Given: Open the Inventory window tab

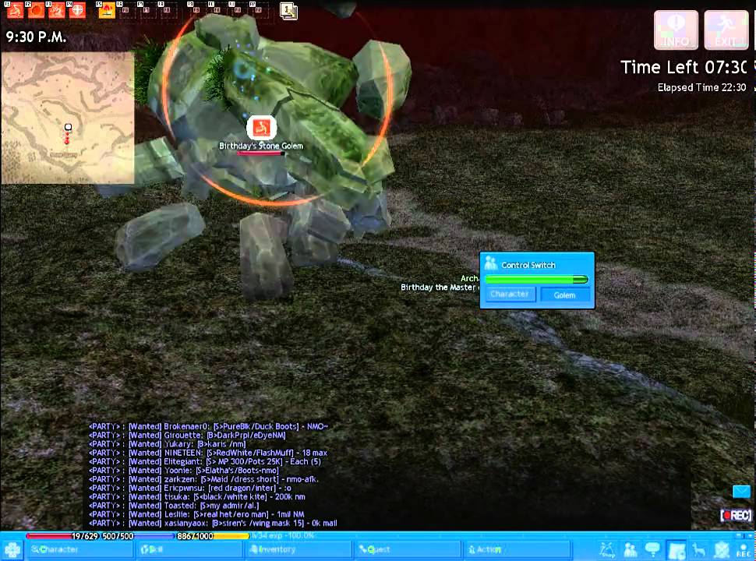Looking at the screenshot, I should [299, 549].
